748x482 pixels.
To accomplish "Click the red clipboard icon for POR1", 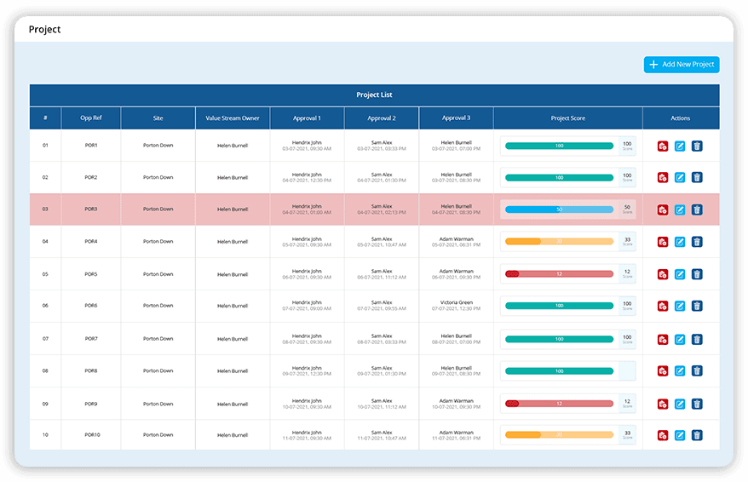I will (x=663, y=146).
